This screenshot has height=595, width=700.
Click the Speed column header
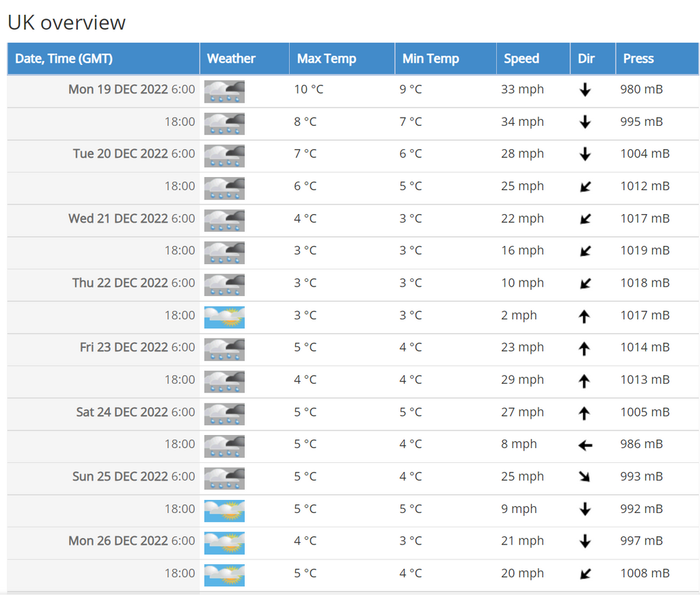click(x=533, y=59)
